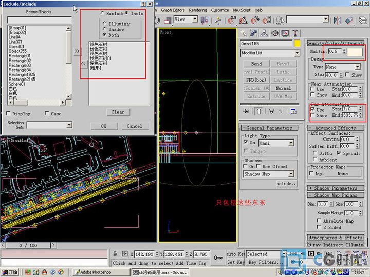
Task: Open the named selection sets toolbar dropdown
Action: [x=326, y=19]
